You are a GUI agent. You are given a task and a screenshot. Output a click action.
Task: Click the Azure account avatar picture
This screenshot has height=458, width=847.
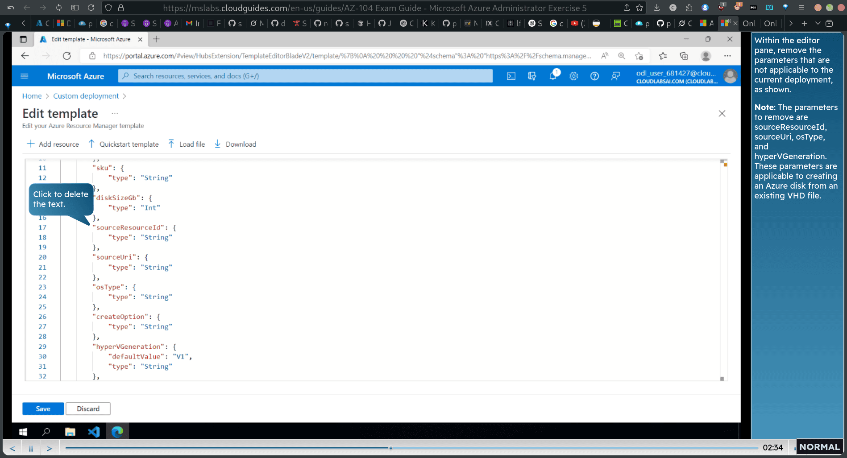click(730, 76)
